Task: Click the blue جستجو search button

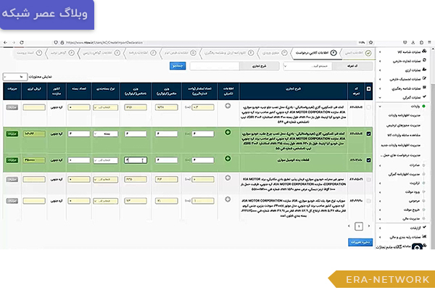Action: click(177, 66)
